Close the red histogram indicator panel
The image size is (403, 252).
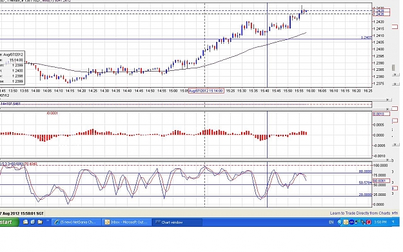(x=388, y=109)
